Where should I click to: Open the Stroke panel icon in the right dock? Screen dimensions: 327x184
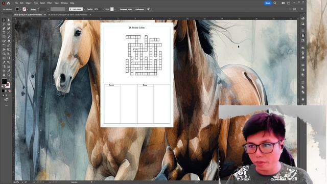pos(303,65)
